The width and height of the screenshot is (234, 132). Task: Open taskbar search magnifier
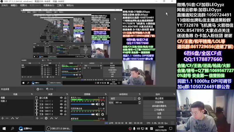13,128
